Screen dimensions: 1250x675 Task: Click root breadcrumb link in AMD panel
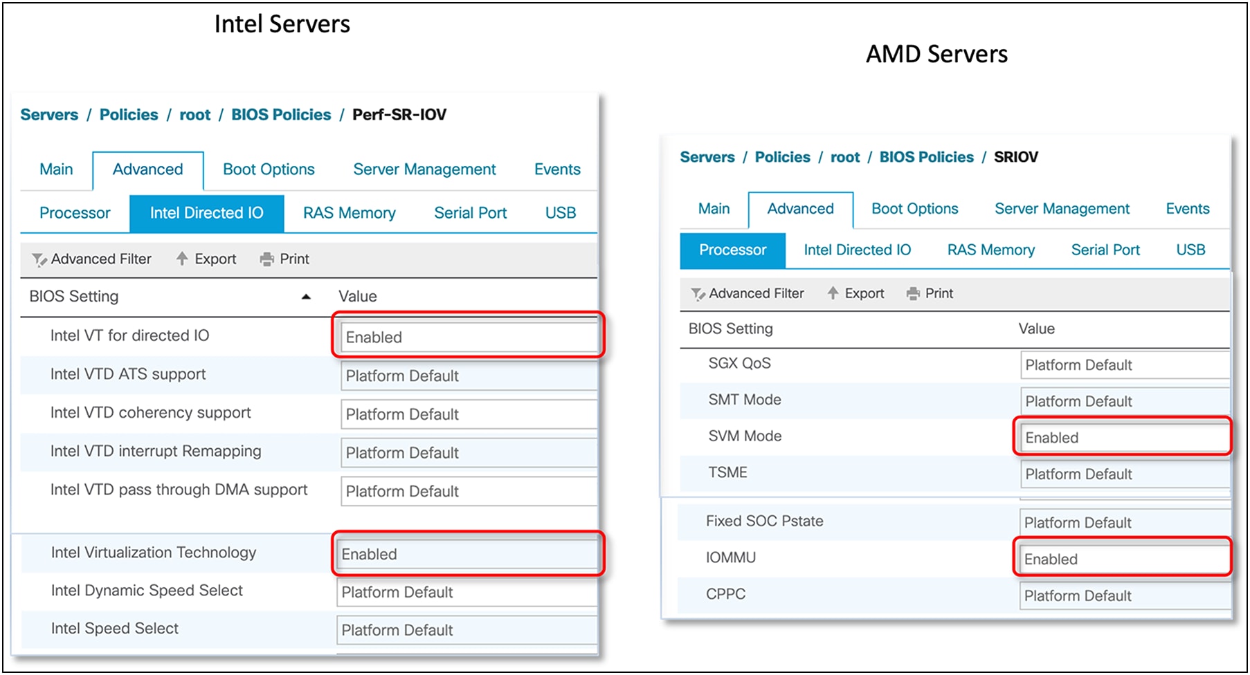pos(845,158)
